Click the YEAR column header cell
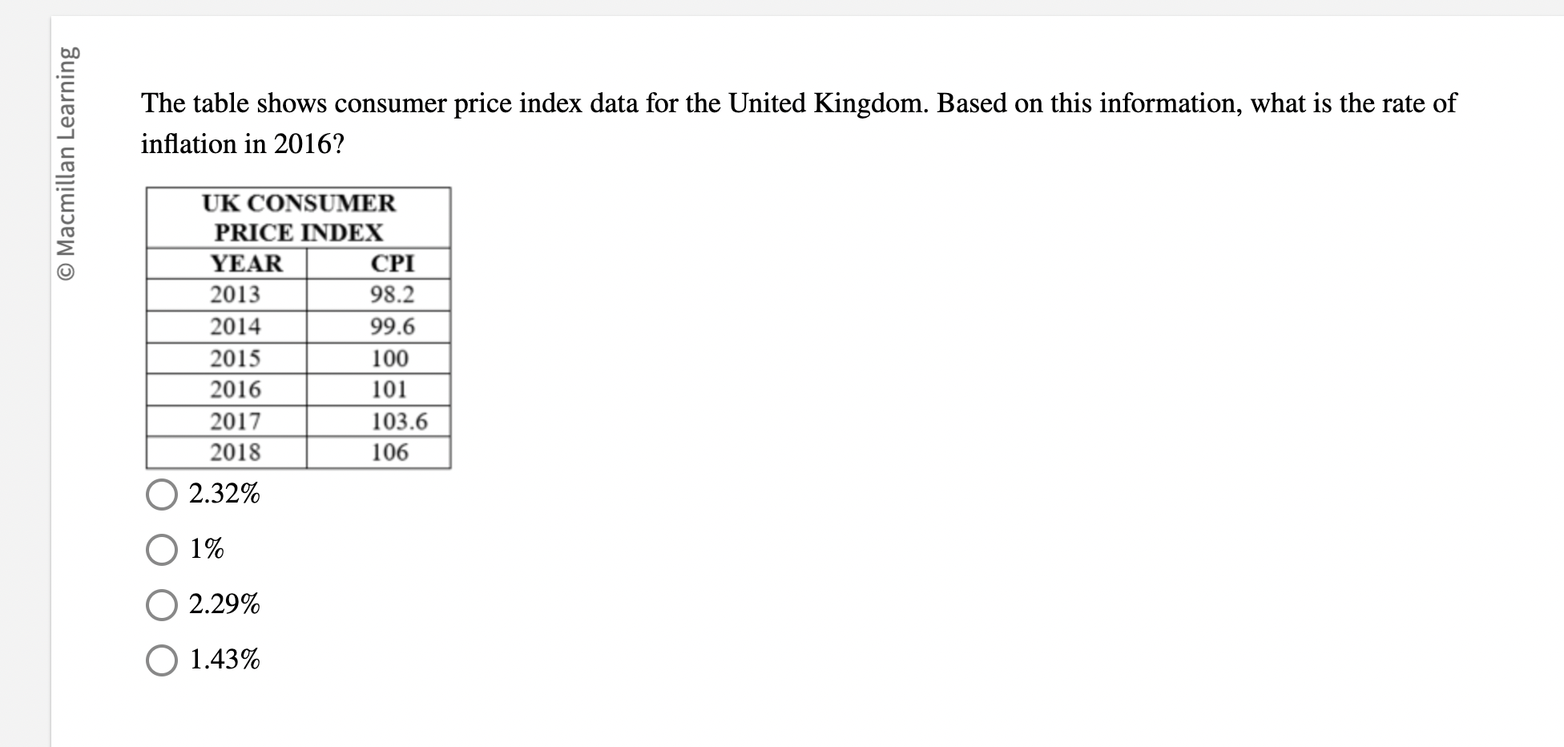 pyautogui.click(x=245, y=263)
